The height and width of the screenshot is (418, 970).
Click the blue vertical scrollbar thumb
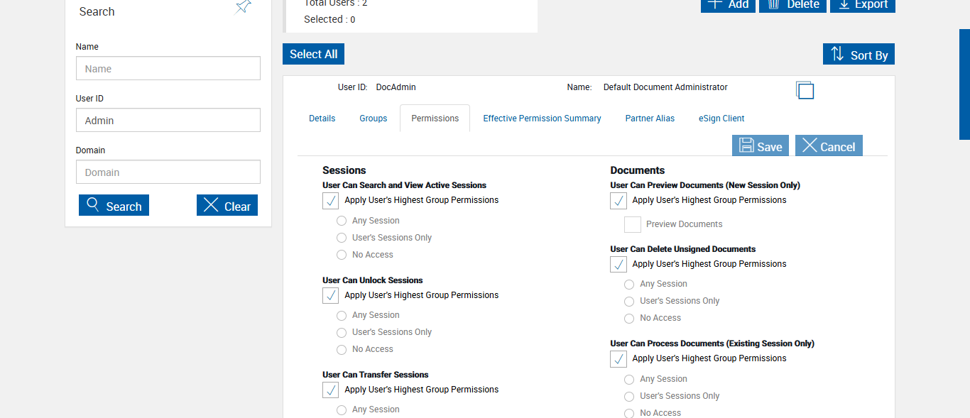pyautogui.click(x=964, y=84)
